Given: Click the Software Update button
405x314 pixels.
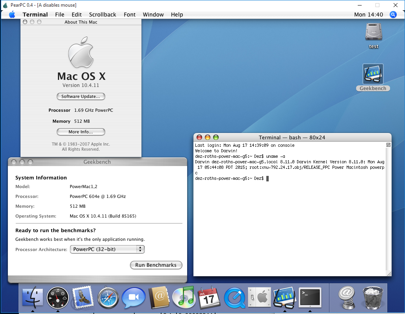Looking at the screenshot, I should click(x=81, y=96).
